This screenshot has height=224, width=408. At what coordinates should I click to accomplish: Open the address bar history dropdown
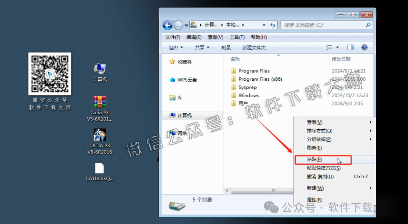click(264, 25)
